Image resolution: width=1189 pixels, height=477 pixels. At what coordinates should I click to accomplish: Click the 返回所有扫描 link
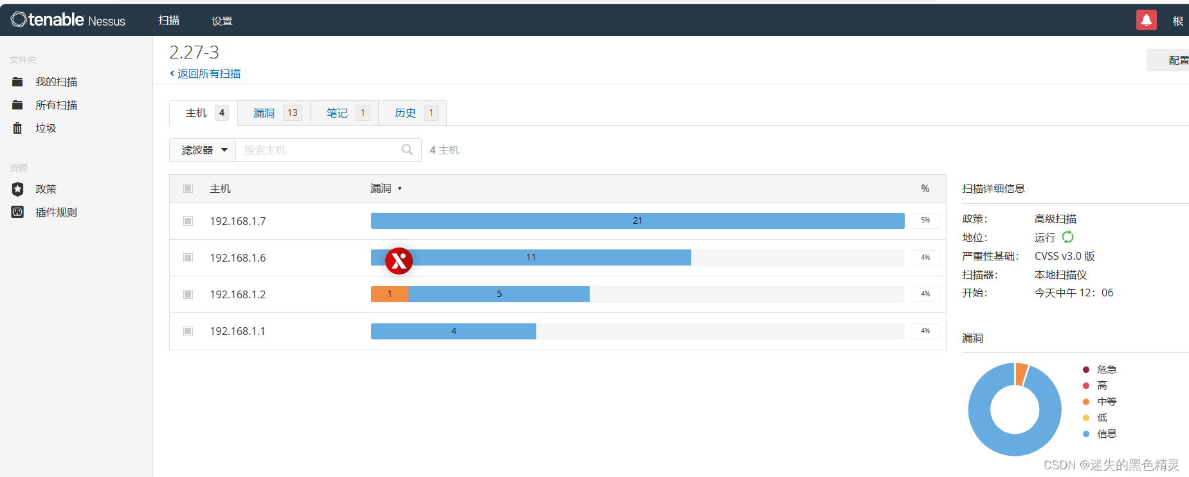209,73
